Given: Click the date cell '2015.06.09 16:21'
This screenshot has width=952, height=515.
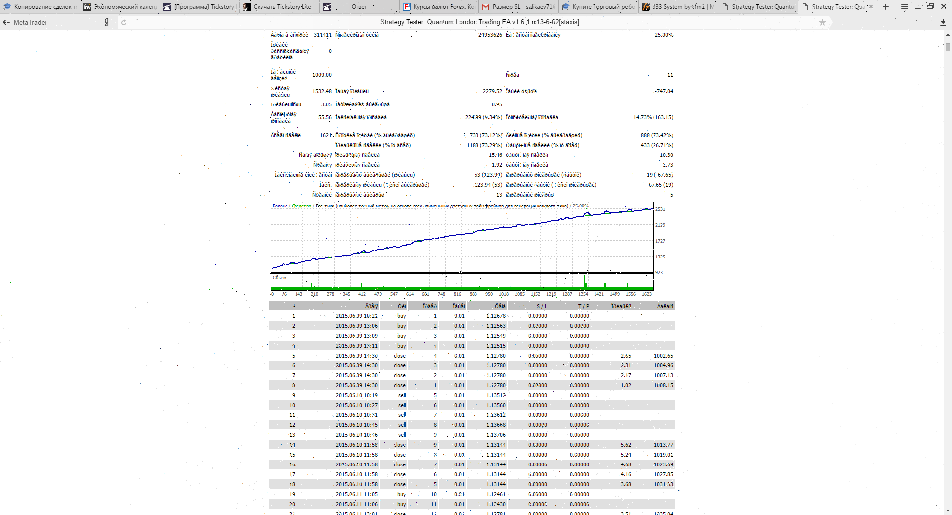Looking at the screenshot, I should click(x=357, y=316).
